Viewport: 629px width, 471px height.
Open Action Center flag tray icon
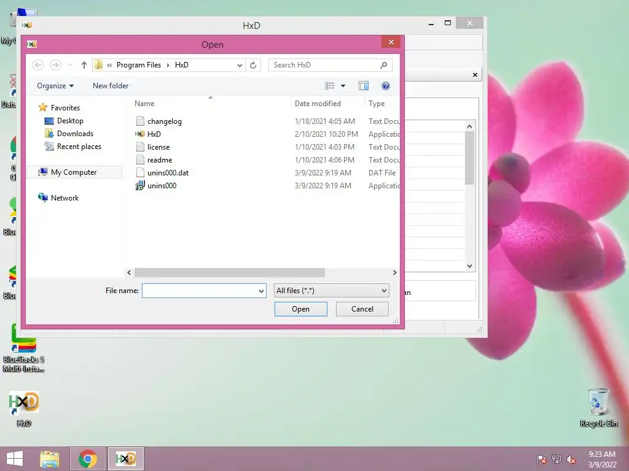(542, 459)
